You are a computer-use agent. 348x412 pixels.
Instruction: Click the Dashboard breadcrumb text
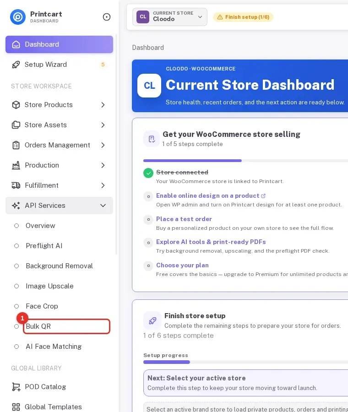(148, 48)
